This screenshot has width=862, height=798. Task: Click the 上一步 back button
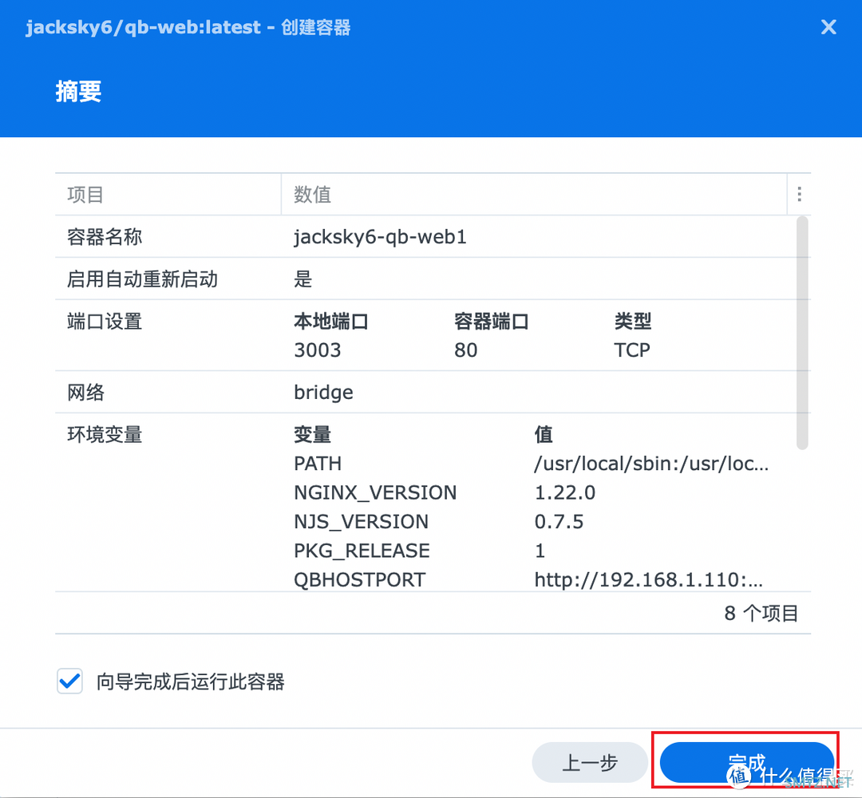tap(590, 762)
